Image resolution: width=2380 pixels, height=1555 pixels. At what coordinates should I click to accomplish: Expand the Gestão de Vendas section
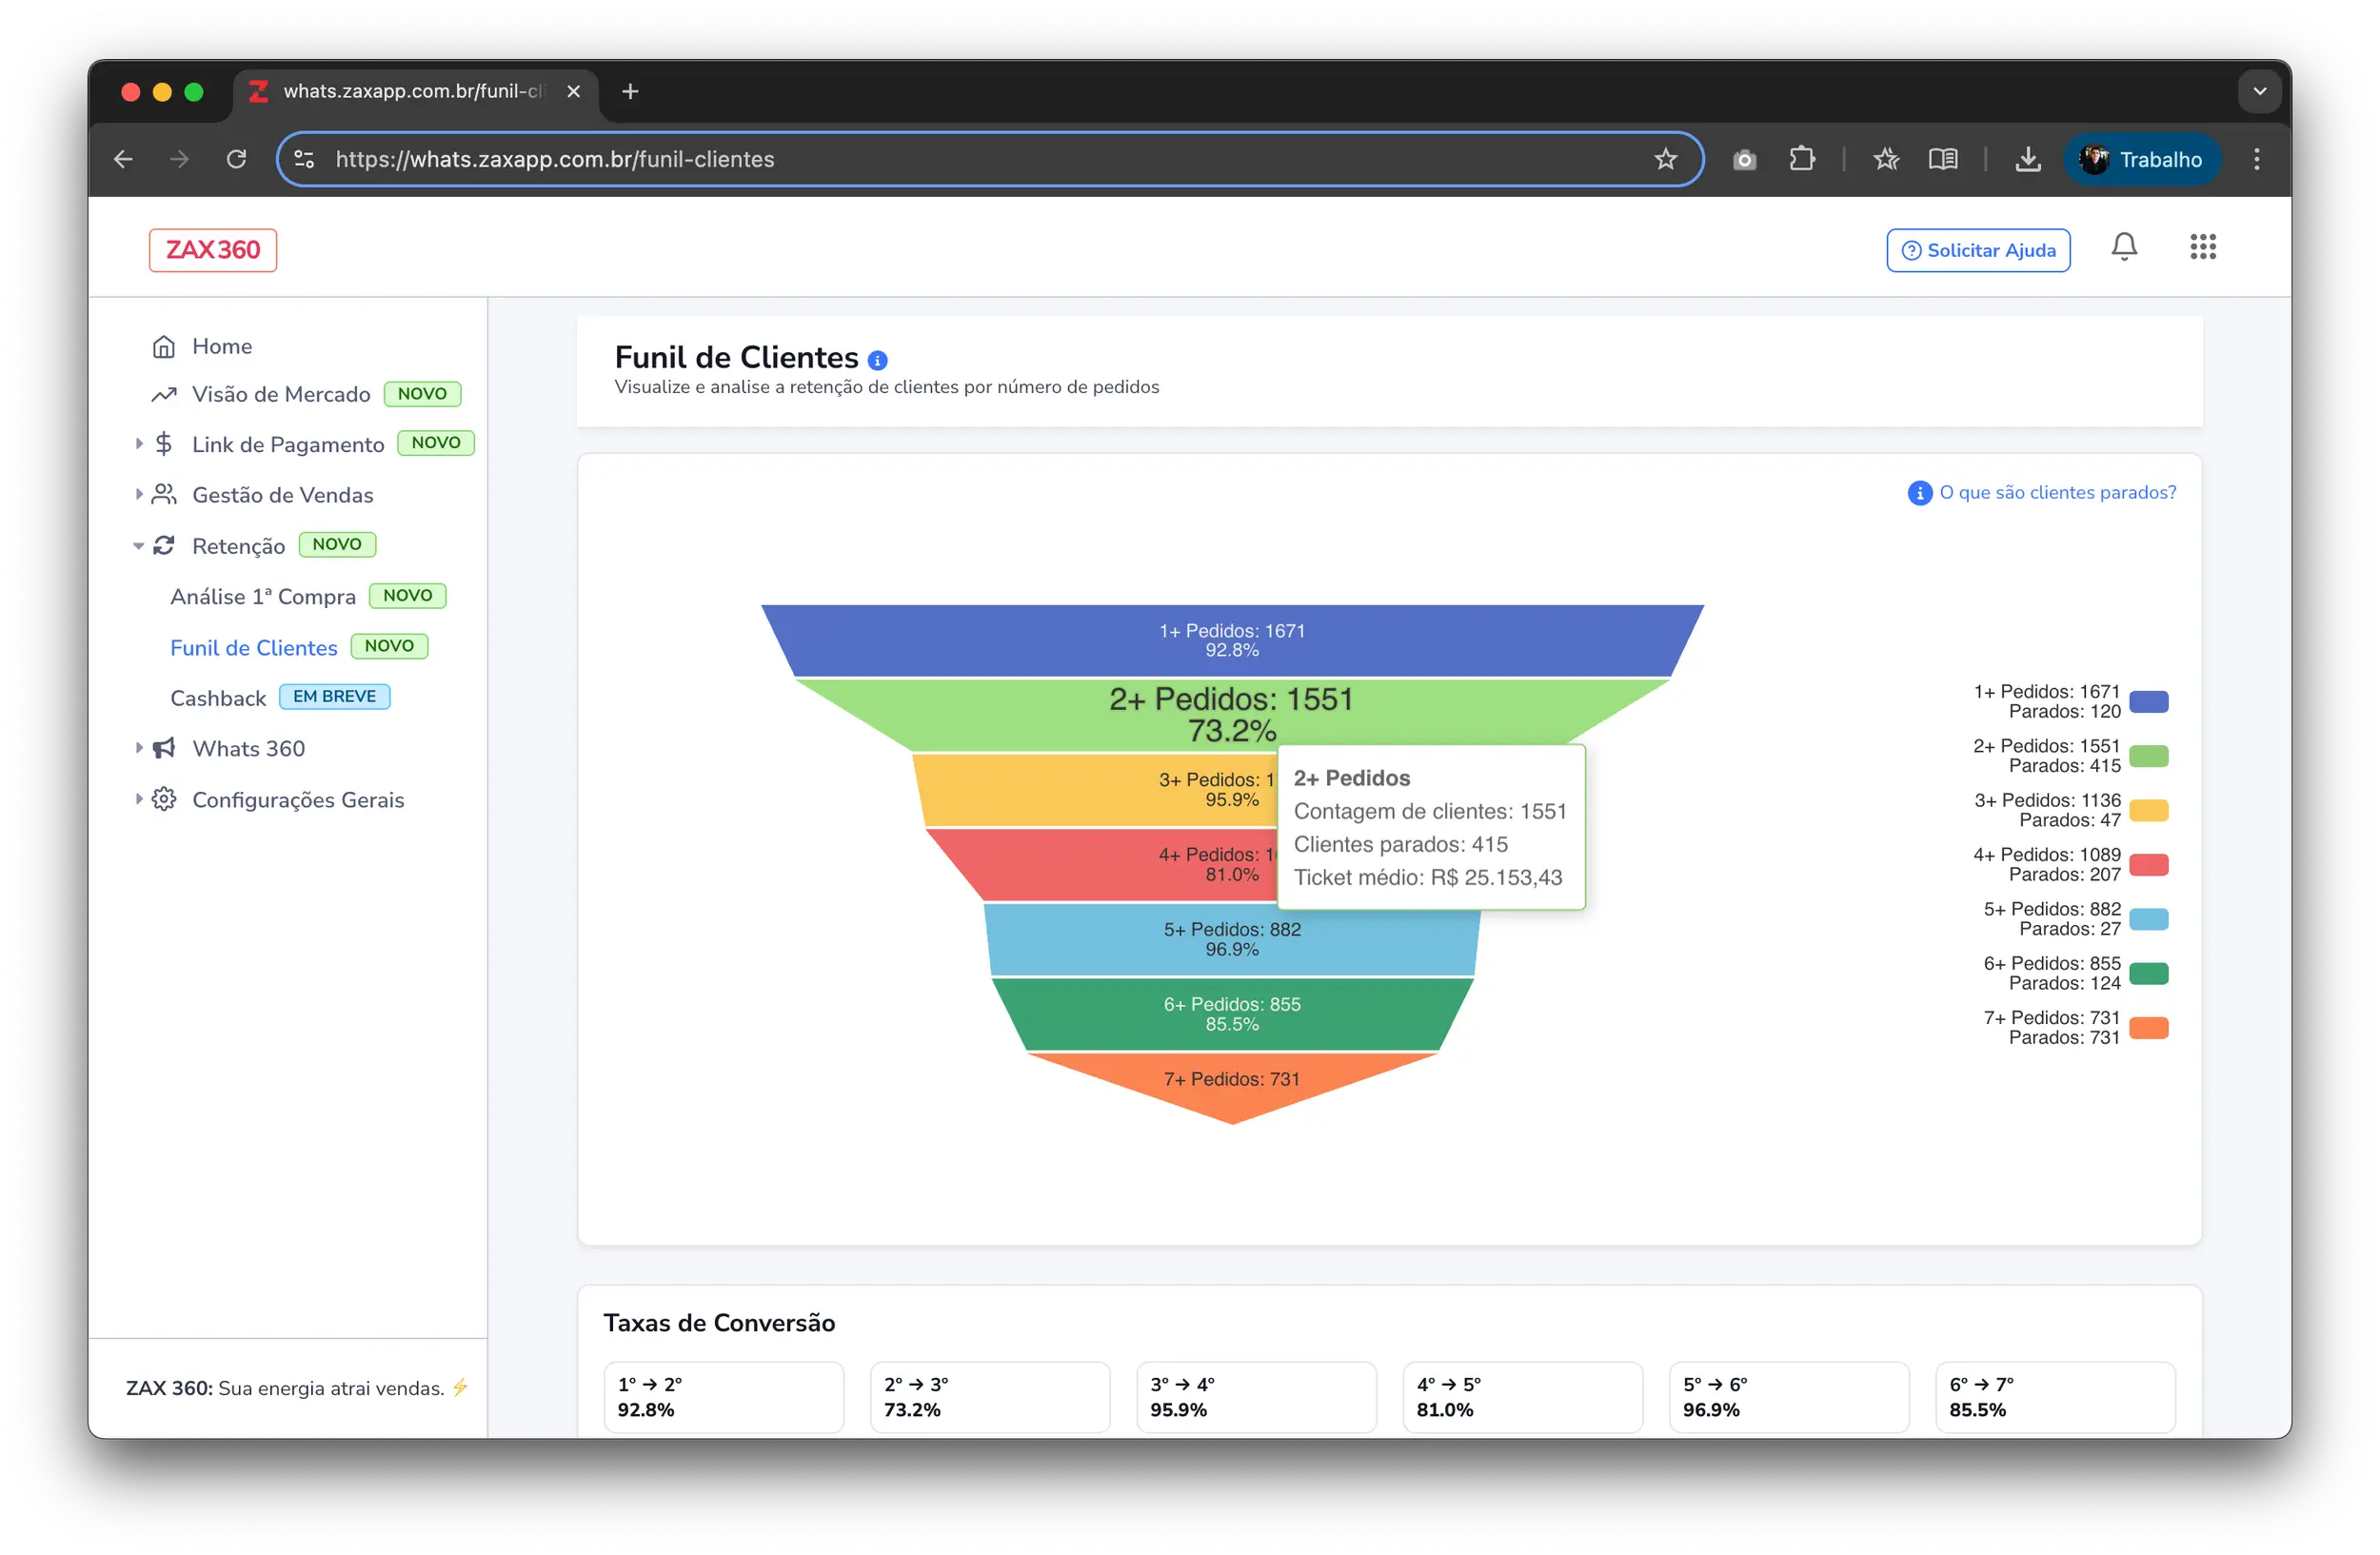coord(282,495)
